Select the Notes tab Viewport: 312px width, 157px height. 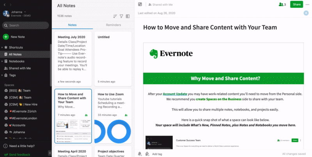(72, 25)
